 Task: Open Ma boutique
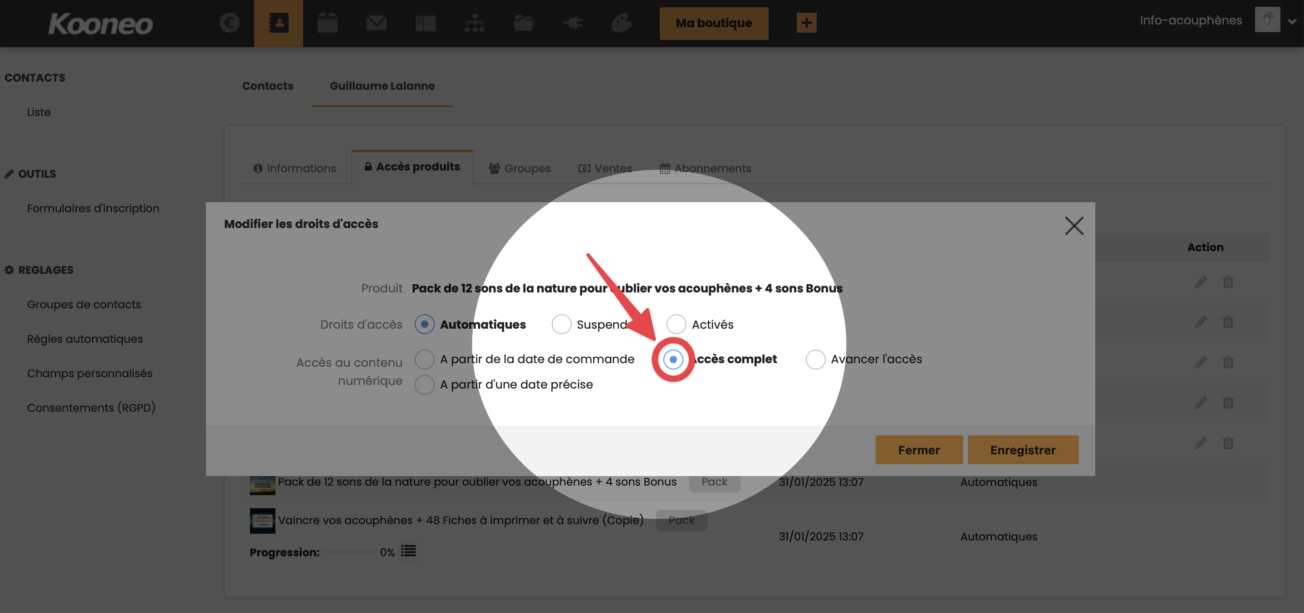point(714,23)
